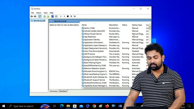Open the Mail app from the taskbar
The image size is (194, 109).
tap(81, 106)
